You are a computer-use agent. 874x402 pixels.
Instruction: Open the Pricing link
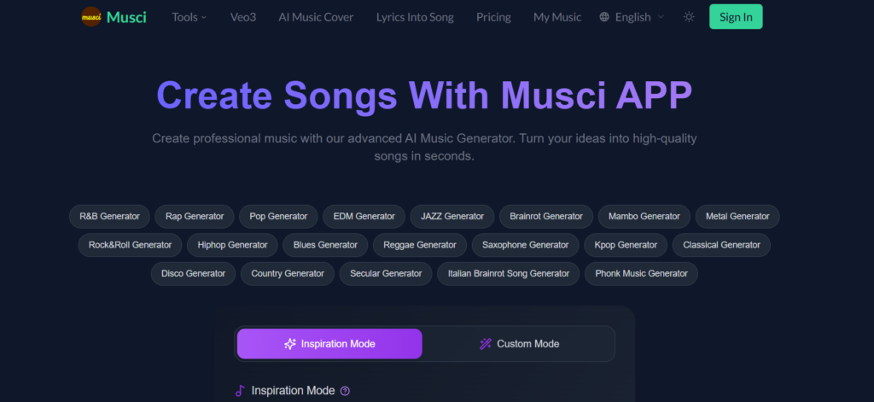pyautogui.click(x=493, y=17)
